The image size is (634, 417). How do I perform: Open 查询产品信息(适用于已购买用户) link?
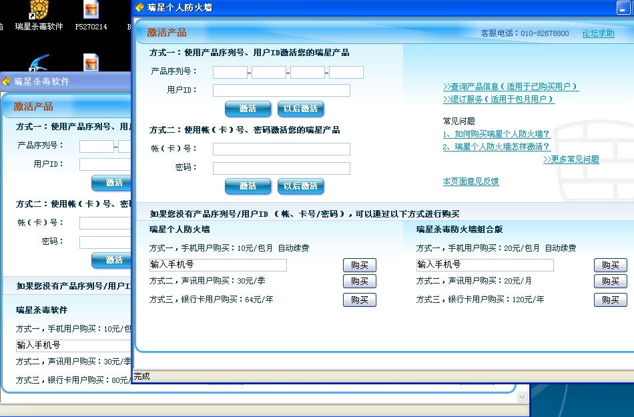(511, 87)
